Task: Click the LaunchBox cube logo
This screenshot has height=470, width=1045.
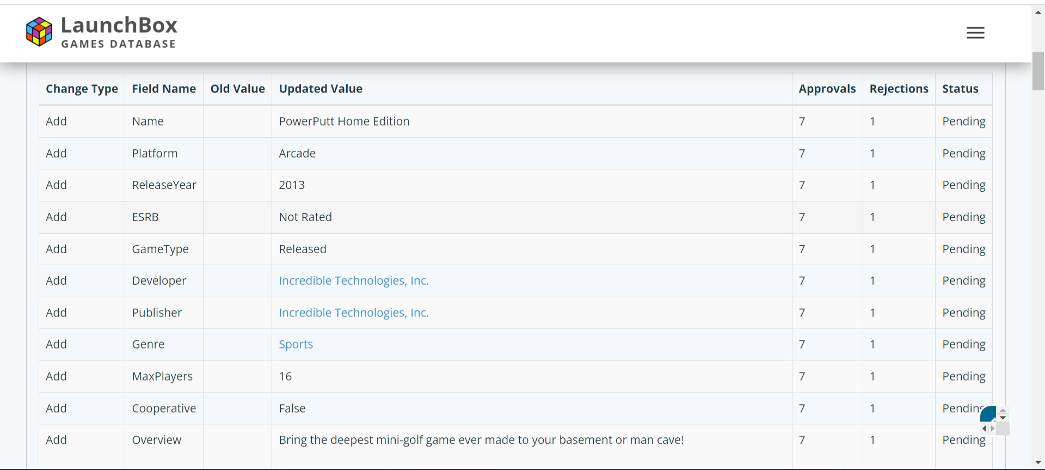Action: [x=39, y=32]
